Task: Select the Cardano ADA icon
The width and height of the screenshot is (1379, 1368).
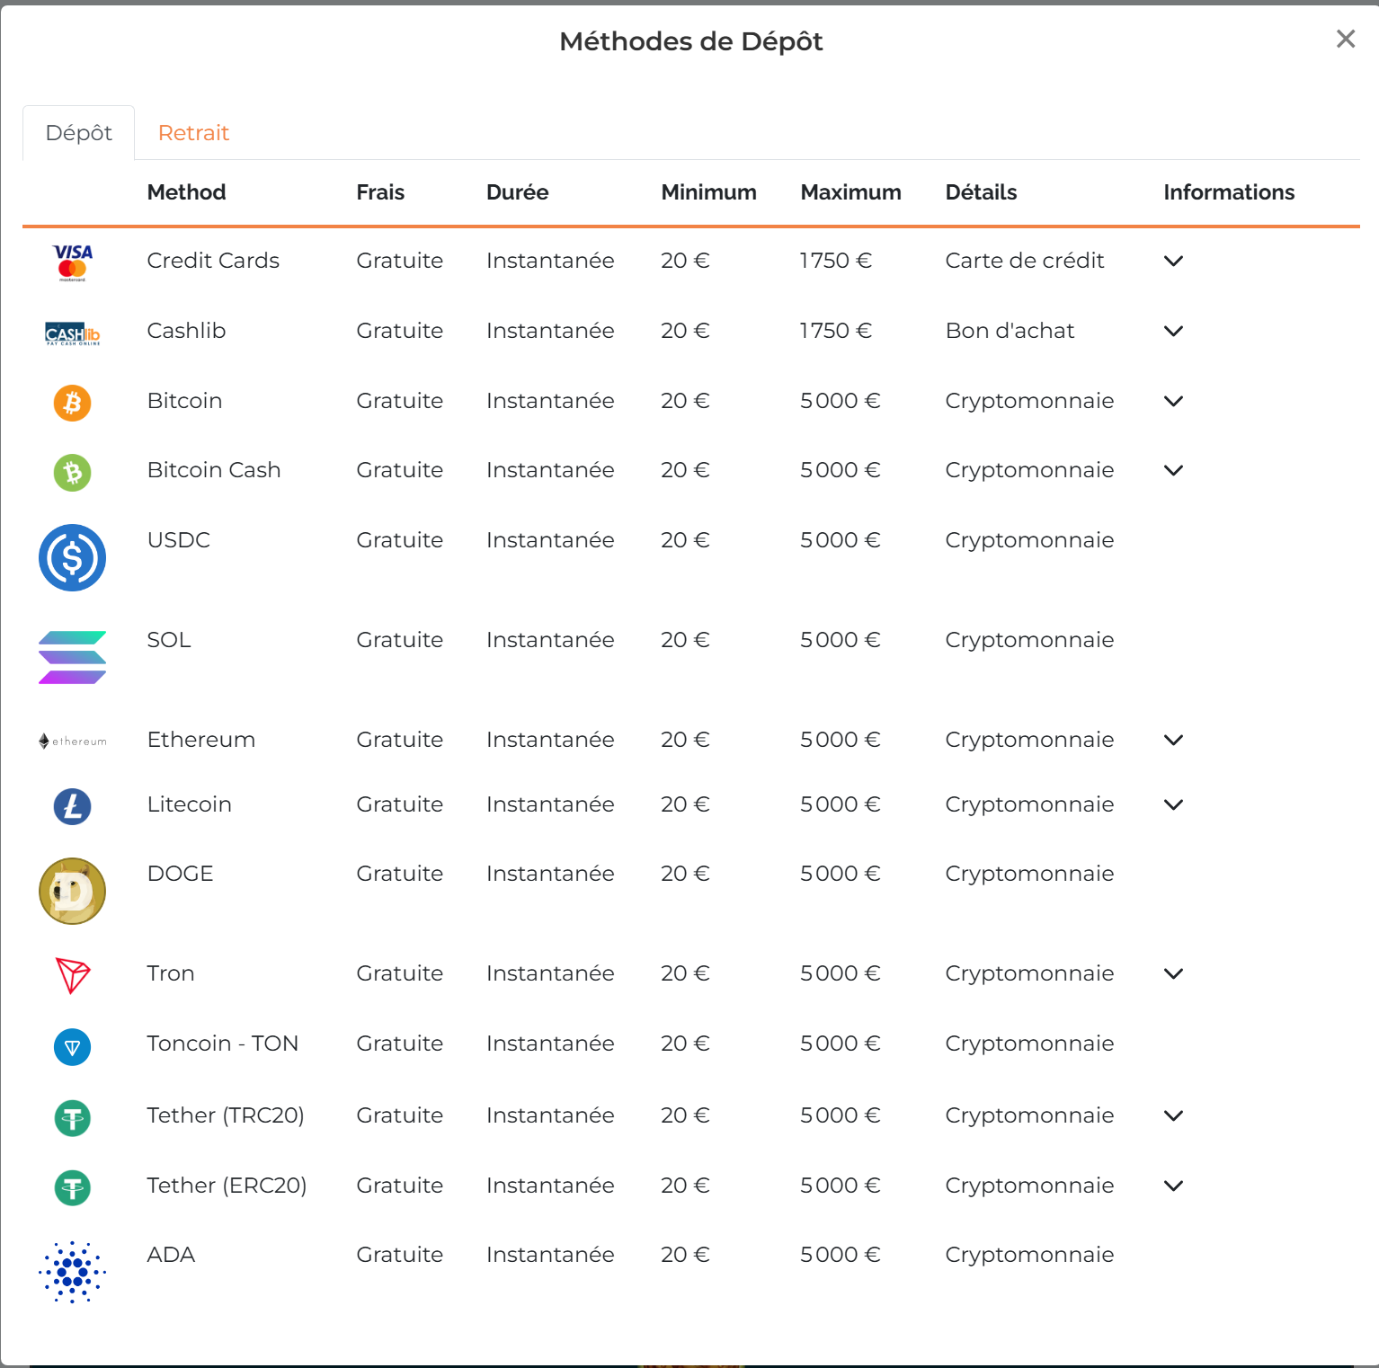Action: point(72,1271)
